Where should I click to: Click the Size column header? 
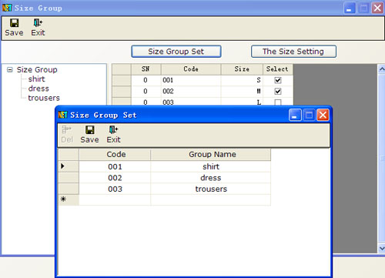242,69
